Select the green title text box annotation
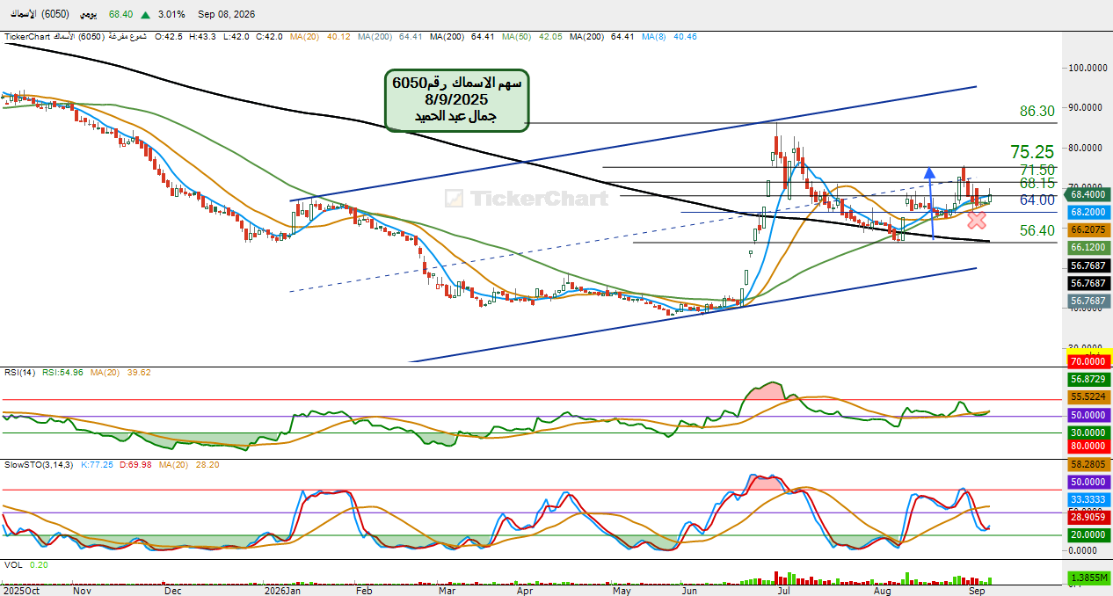 click(456, 101)
